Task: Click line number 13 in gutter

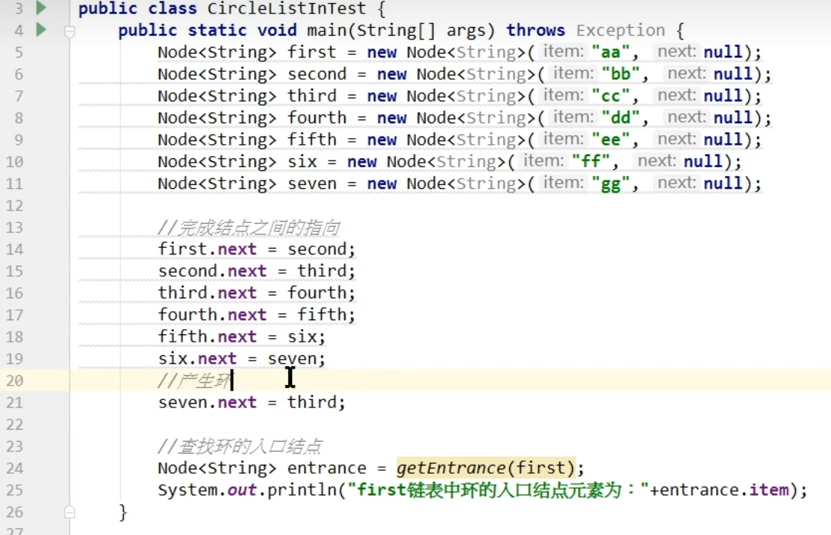Action: [14, 228]
